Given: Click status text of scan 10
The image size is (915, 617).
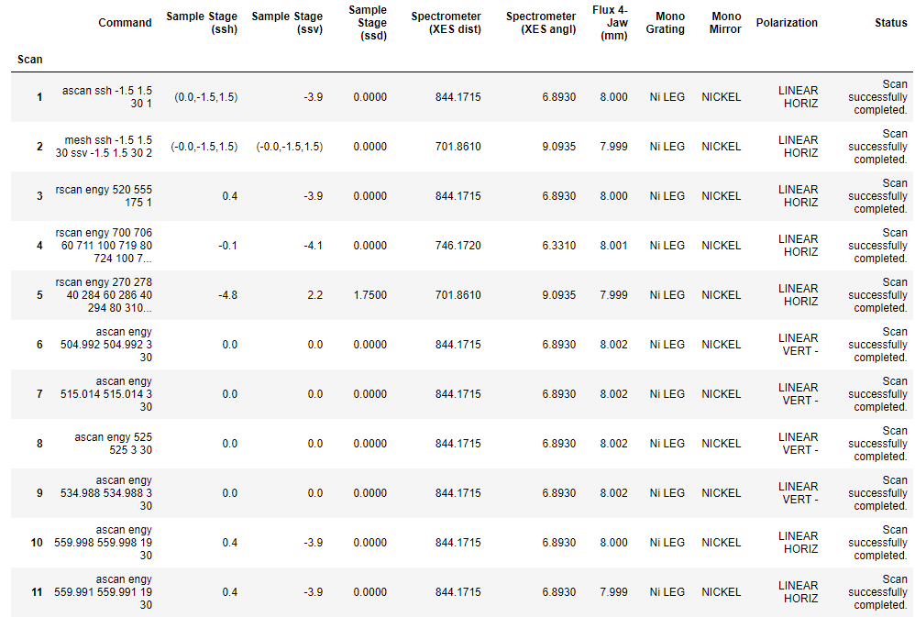Looking at the screenshot, I should tap(877, 543).
